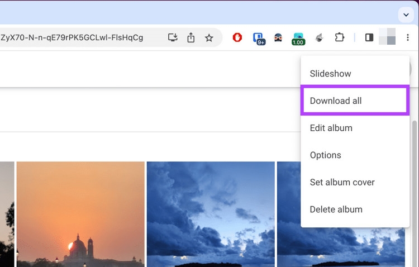Image resolution: width=419 pixels, height=267 pixels.
Task: Choose Set album cover
Action: 355,182
